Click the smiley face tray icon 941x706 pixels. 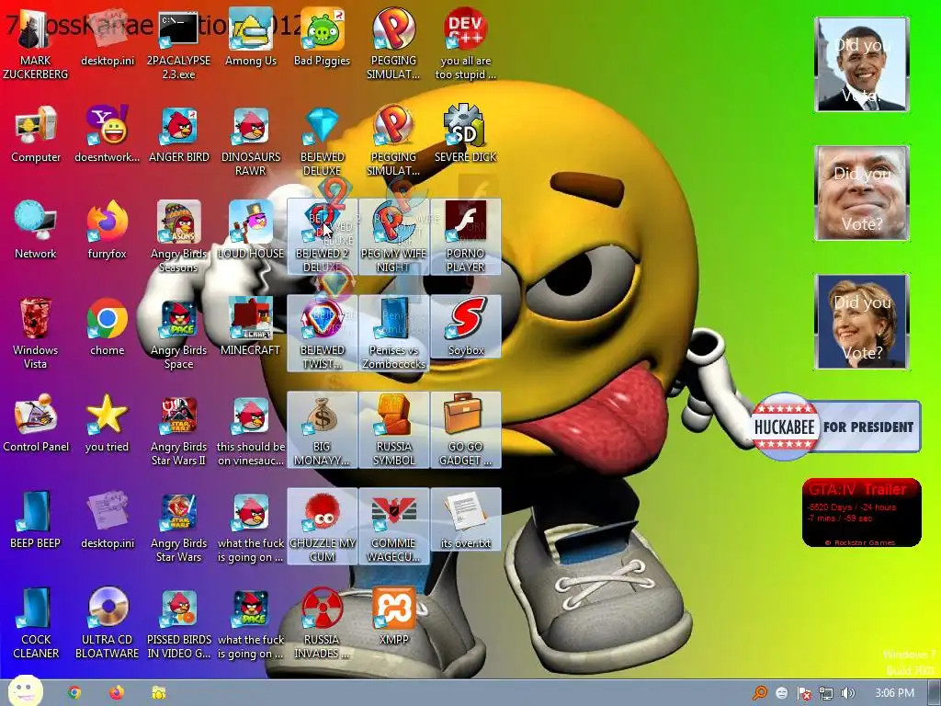[x=781, y=693]
